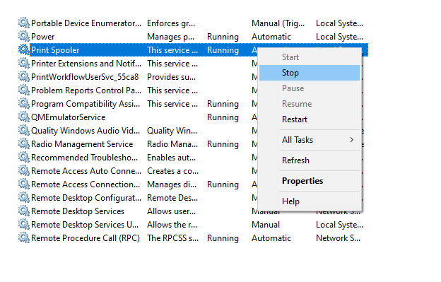
Task: Click gear icon beside Quality Windows Audio Vid...
Action: point(24,131)
